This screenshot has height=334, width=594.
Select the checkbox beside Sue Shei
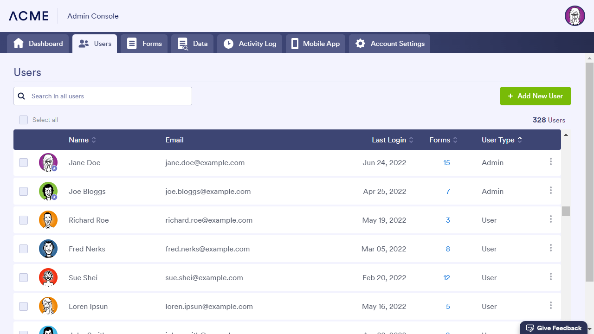point(24,277)
